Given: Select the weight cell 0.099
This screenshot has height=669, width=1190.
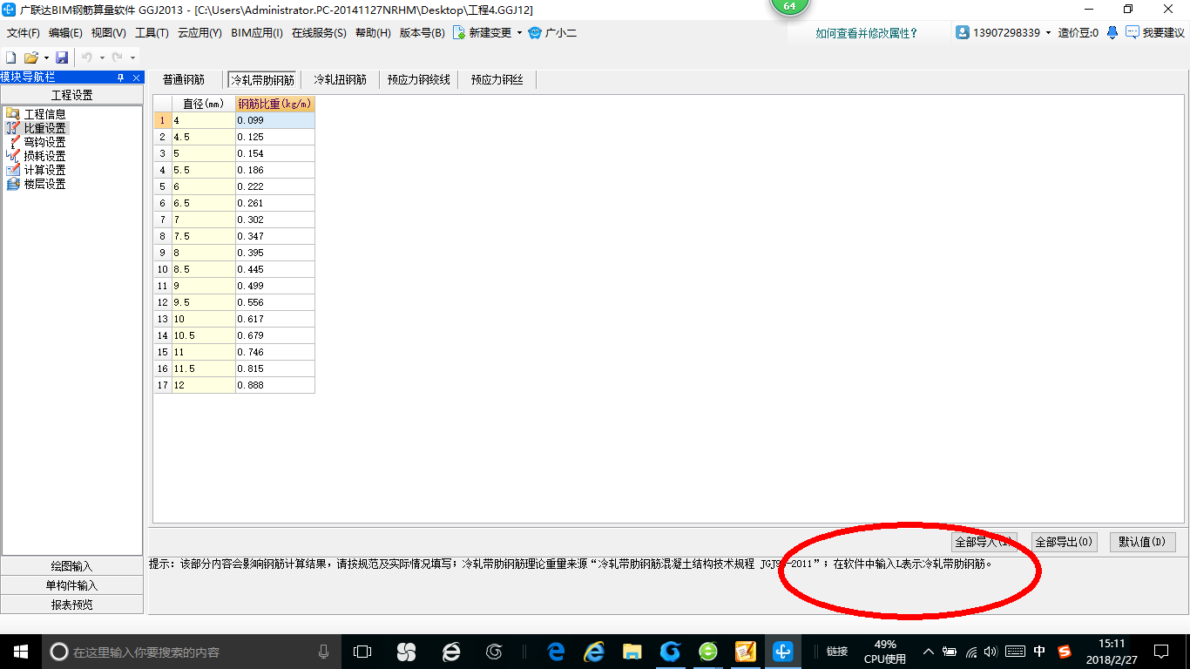Looking at the screenshot, I should [x=275, y=120].
